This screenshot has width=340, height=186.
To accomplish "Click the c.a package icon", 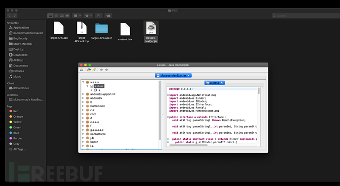I will pos(88,110).
